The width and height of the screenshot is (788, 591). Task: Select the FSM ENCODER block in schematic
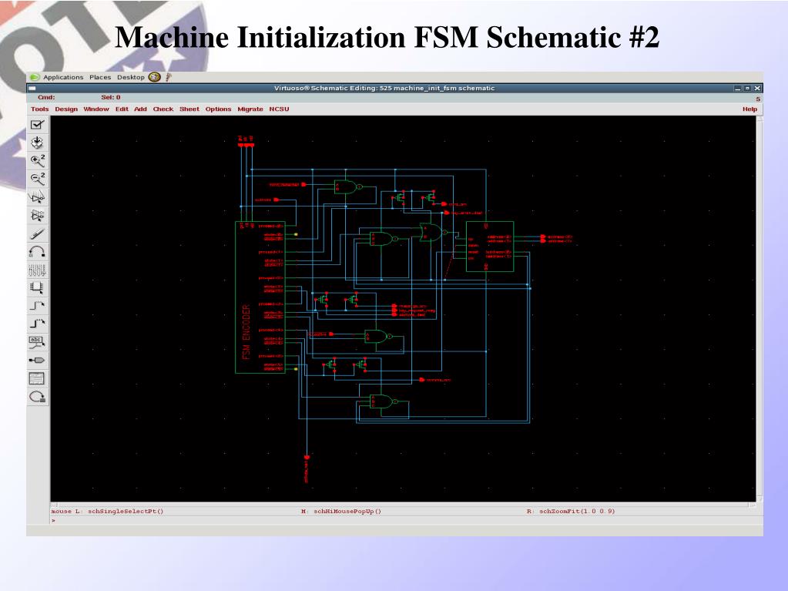coord(260,297)
